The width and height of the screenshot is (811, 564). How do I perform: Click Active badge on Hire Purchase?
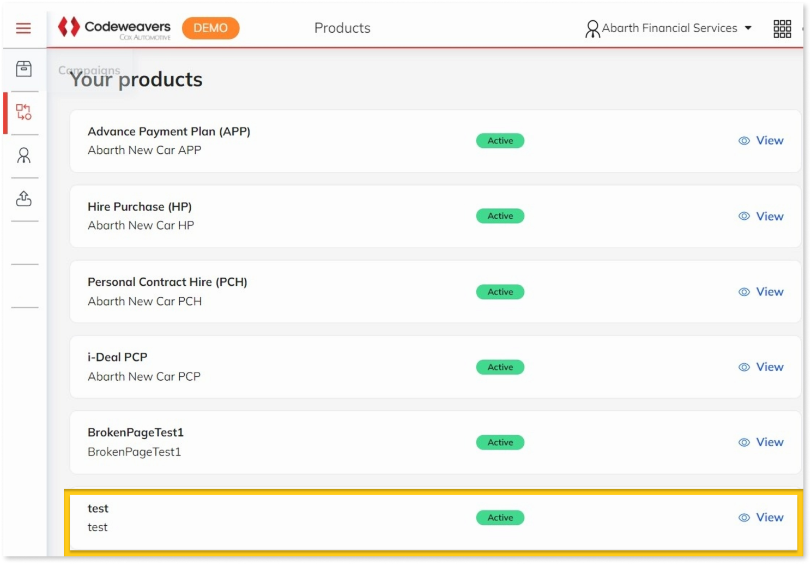click(x=500, y=216)
